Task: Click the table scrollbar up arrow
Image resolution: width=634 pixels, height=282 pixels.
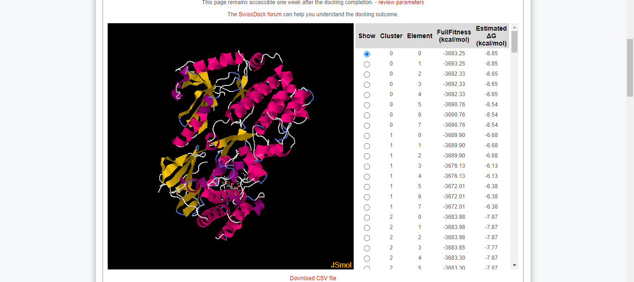Action: pos(514,27)
